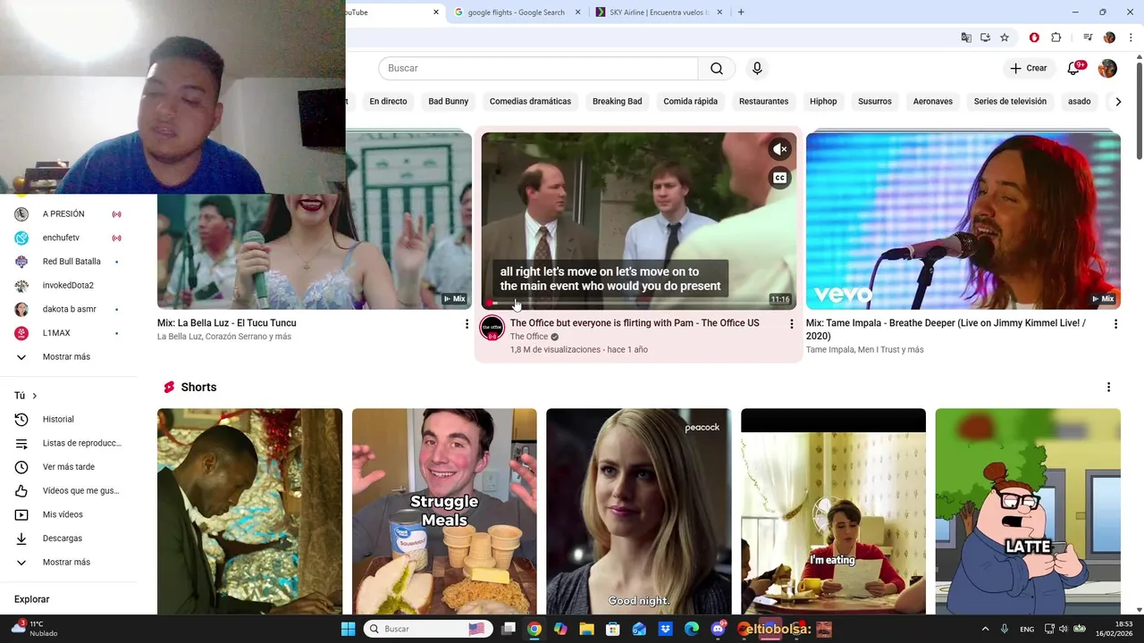The image size is (1144, 643).
Task: Select the Comedias dramáticas chip
Action: pyautogui.click(x=530, y=102)
